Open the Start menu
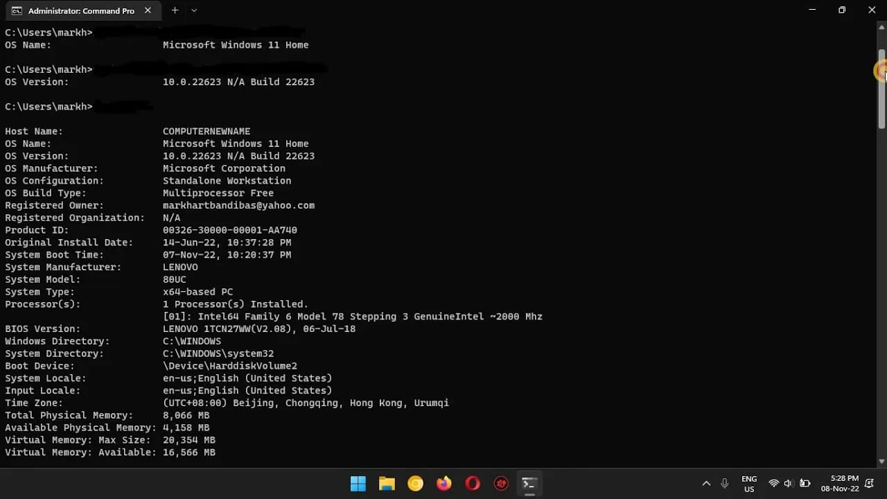 coord(358,483)
